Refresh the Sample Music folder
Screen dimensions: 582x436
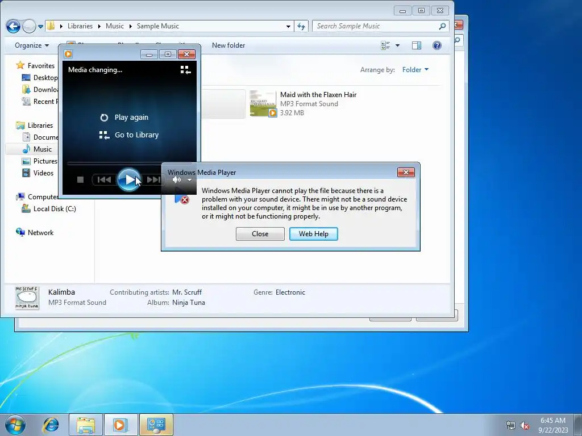301,26
